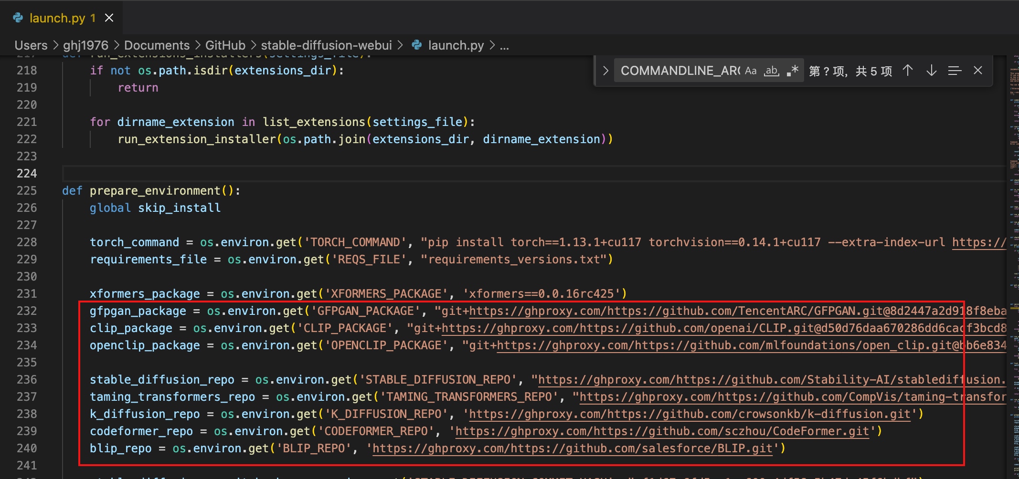Open the ghproxy openai CLIP git link
The height and width of the screenshot is (479, 1019).
click(724, 328)
